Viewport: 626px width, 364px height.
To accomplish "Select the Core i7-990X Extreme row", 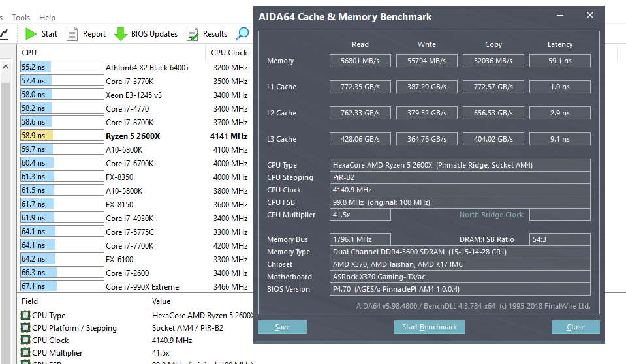I will (x=135, y=286).
